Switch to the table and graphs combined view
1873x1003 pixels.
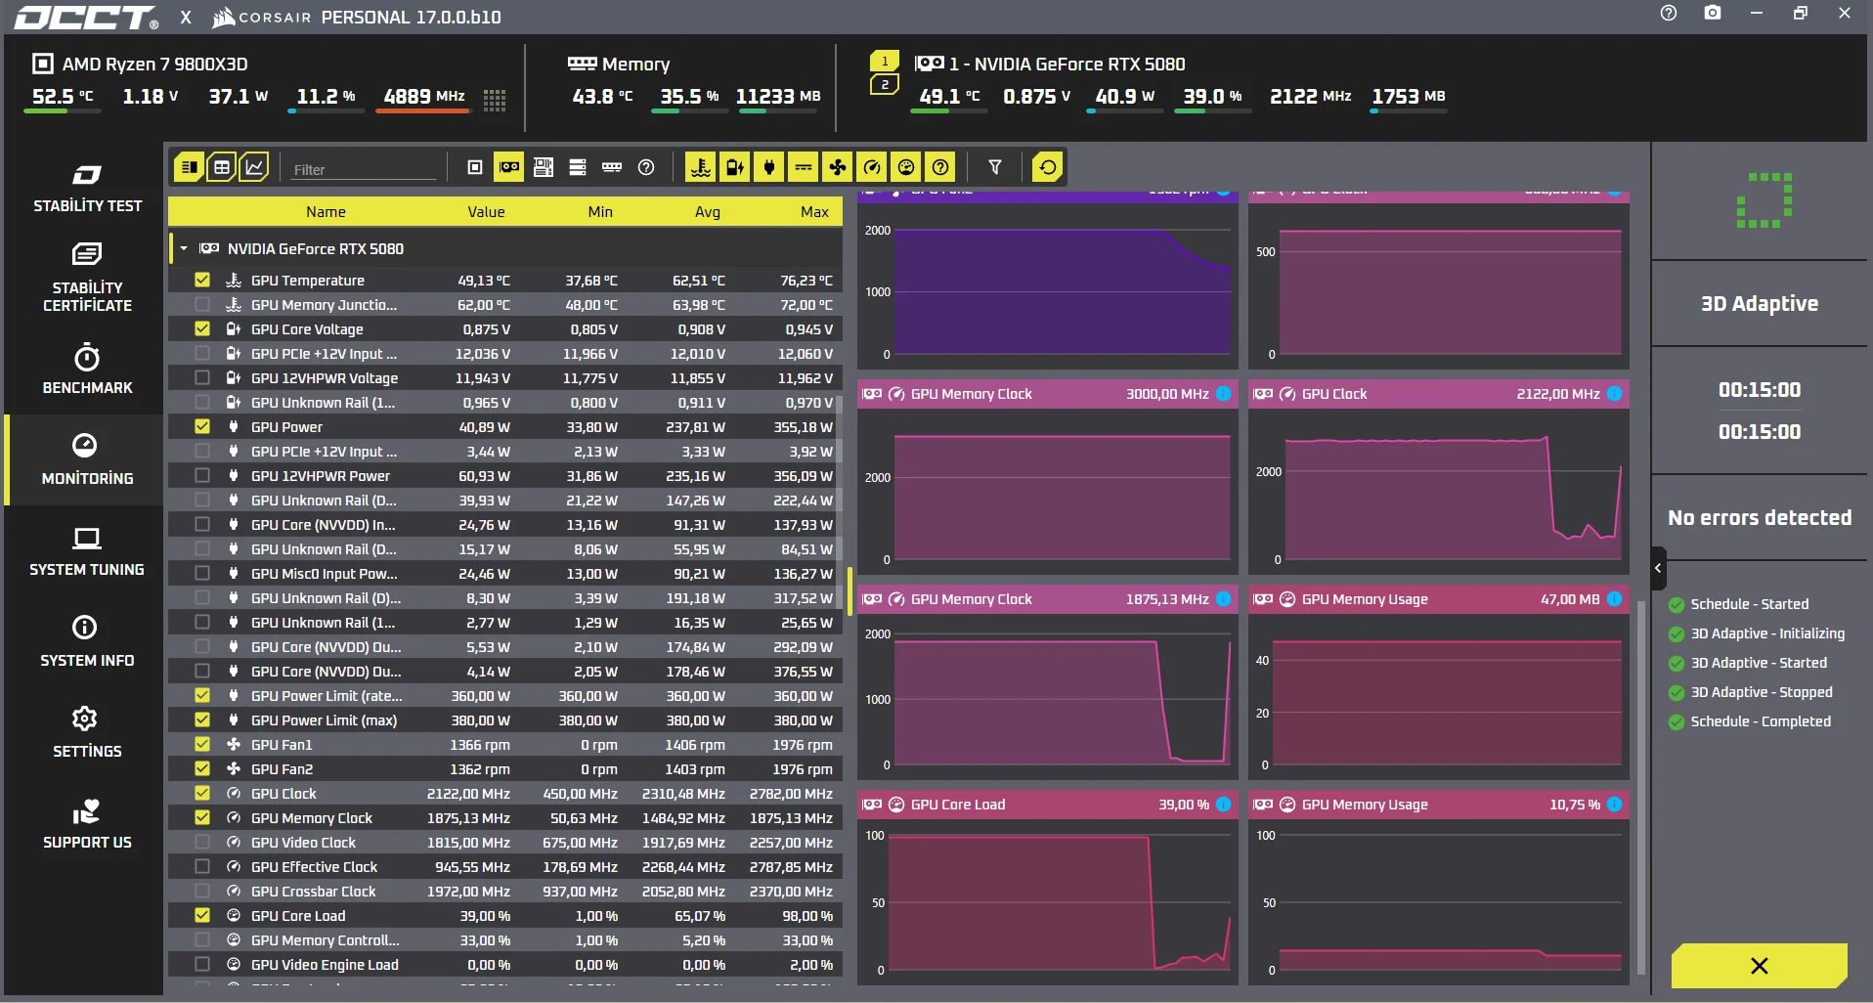[189, 167]
